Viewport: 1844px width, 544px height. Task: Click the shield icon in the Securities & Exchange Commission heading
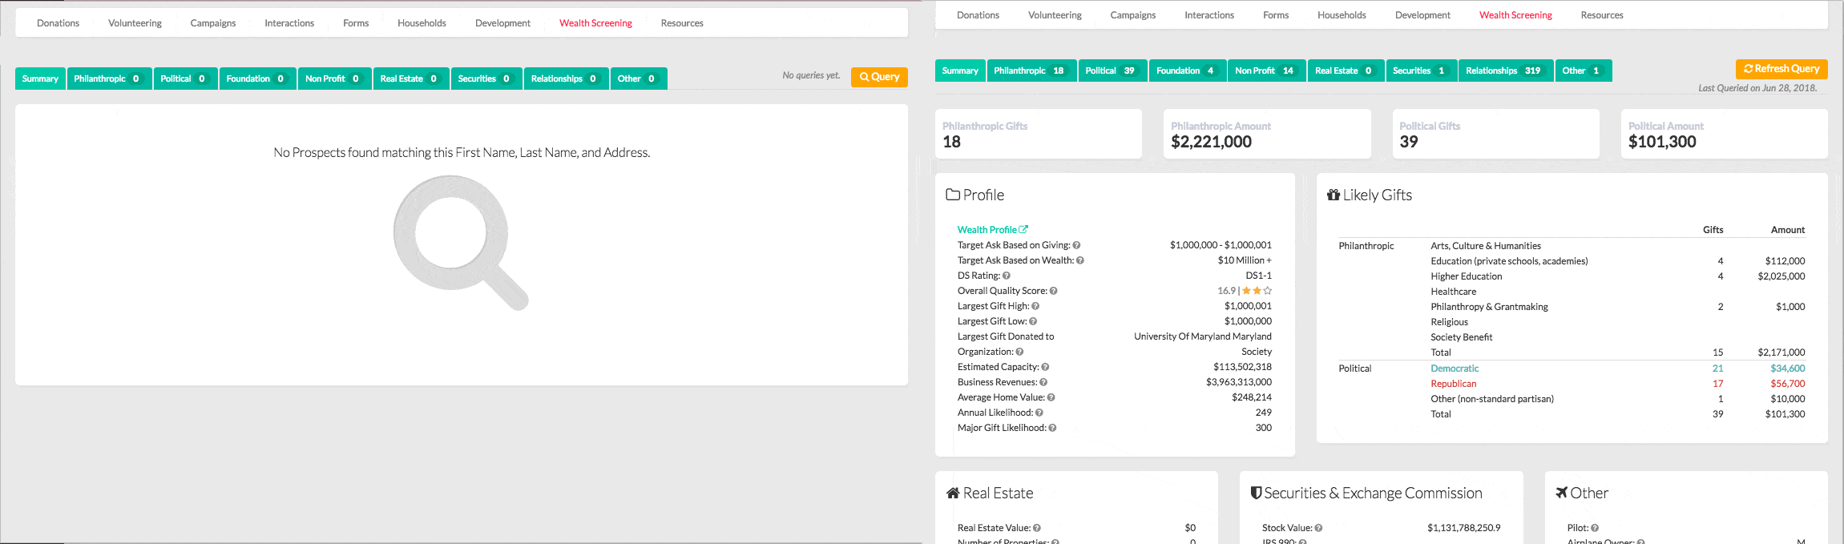pos(1257,493)
